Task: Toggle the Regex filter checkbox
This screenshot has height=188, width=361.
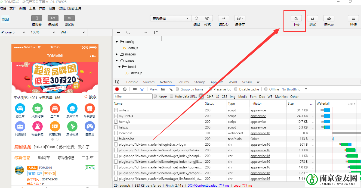Action: point(155,96)
